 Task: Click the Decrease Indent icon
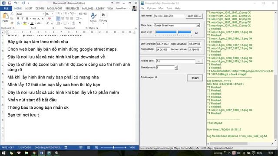pyautogui.click(x=80, y=14)
